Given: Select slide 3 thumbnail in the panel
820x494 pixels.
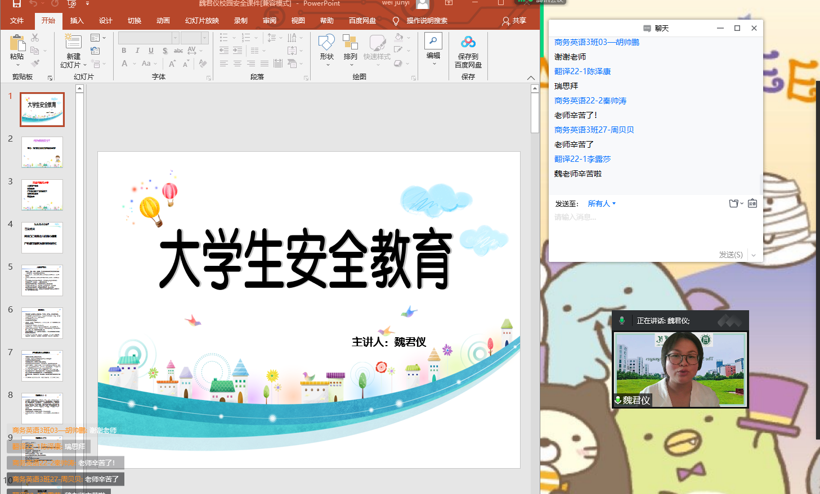Looking at the screenshot, I should [42, 194].
